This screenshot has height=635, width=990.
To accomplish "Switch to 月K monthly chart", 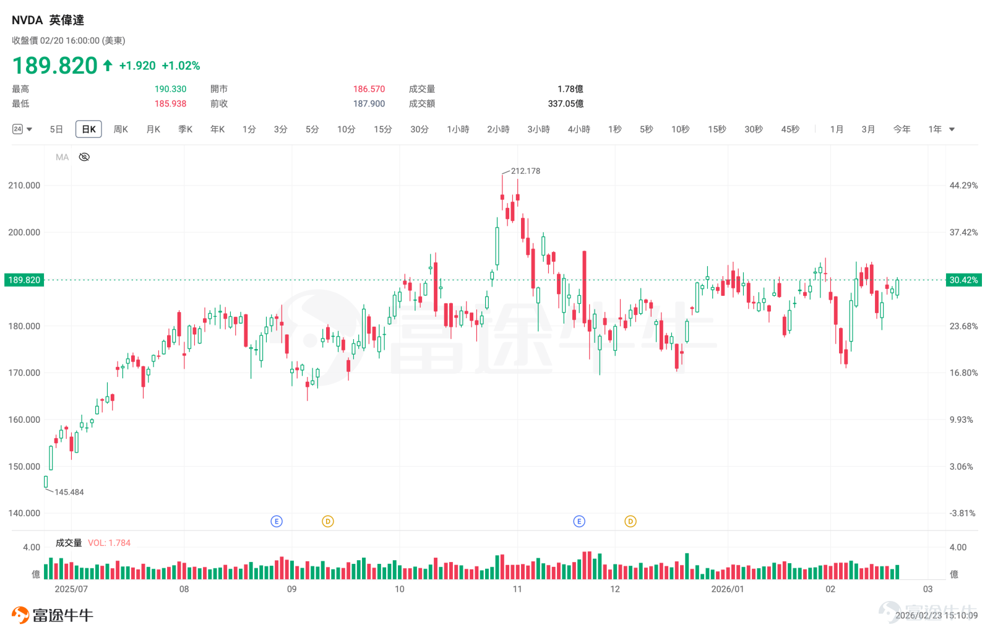I will click(x=153, y=129).
